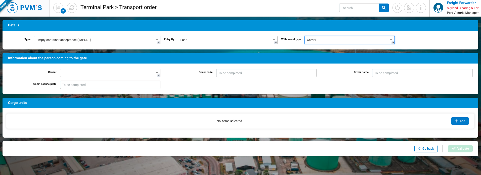
Task: Open the settings gears icon
Action: click(409, 8)
